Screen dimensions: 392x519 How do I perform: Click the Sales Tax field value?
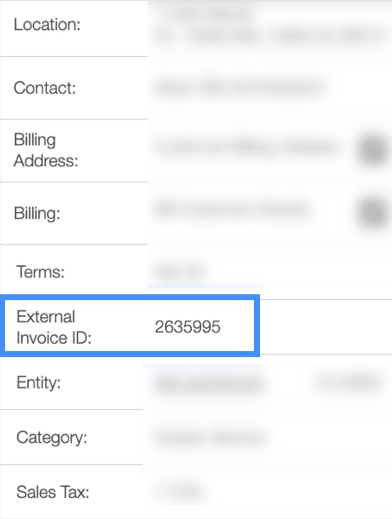(178, 492)
